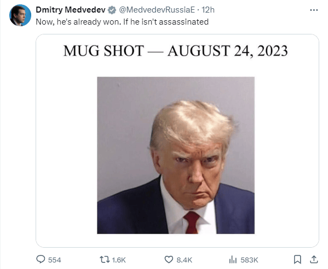This screenshot has height=269, width=328.
Task: Click the reply speech bubble icon
Action: pyautogui.click(x=41, y=260)
